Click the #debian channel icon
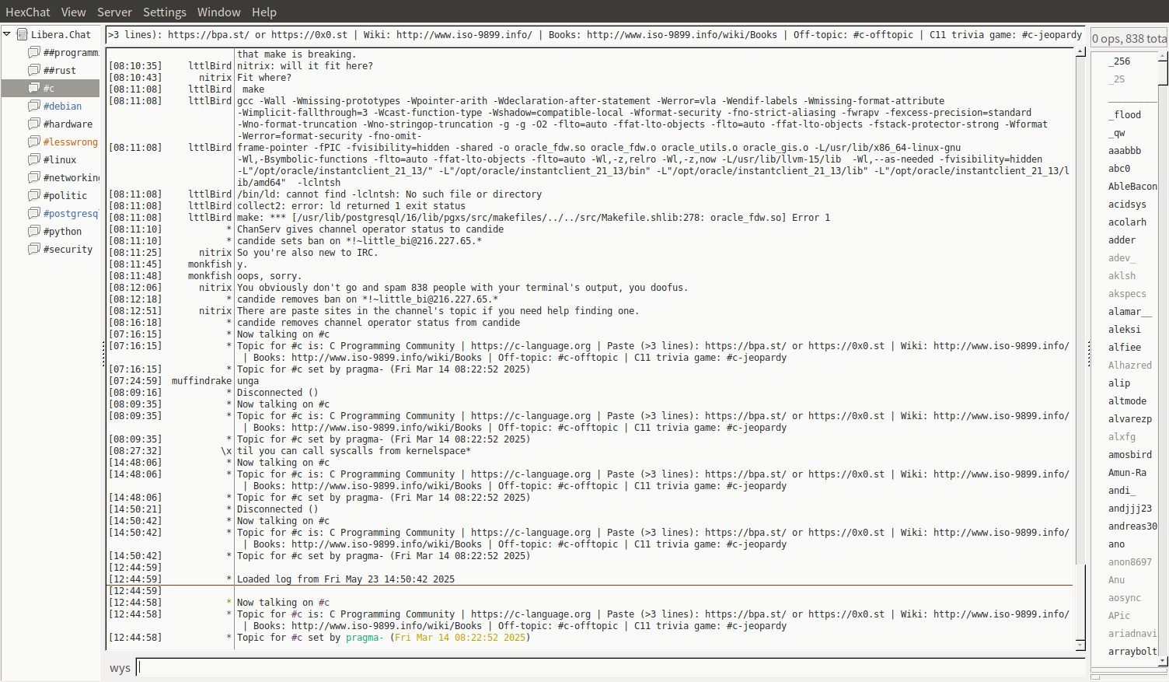Image resolution: width=1169 pixels, height=682 pixels. [34, 106]
